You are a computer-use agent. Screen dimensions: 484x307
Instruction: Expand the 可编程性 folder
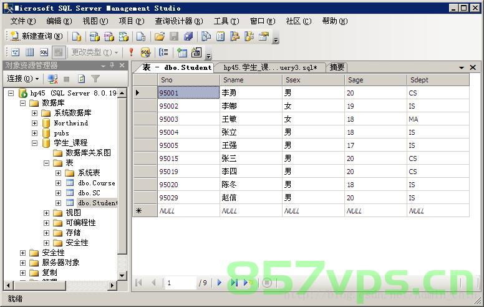tap(47, 223)
